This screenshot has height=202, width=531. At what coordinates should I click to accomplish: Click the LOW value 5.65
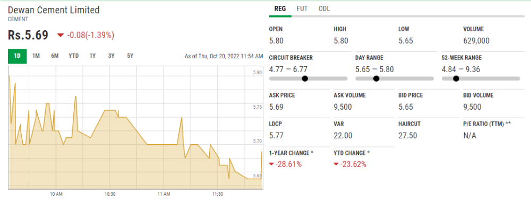(x=406, y=41)
